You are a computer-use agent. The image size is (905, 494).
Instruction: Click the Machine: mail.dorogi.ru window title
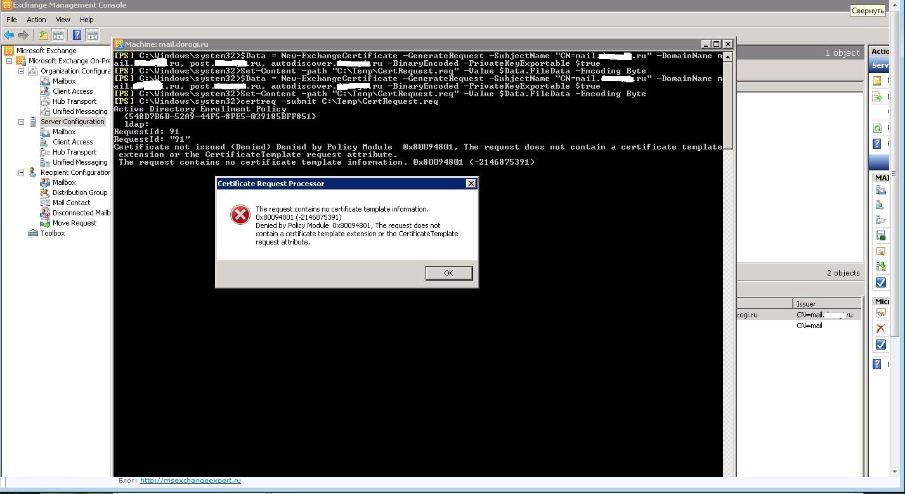[167, 44]
